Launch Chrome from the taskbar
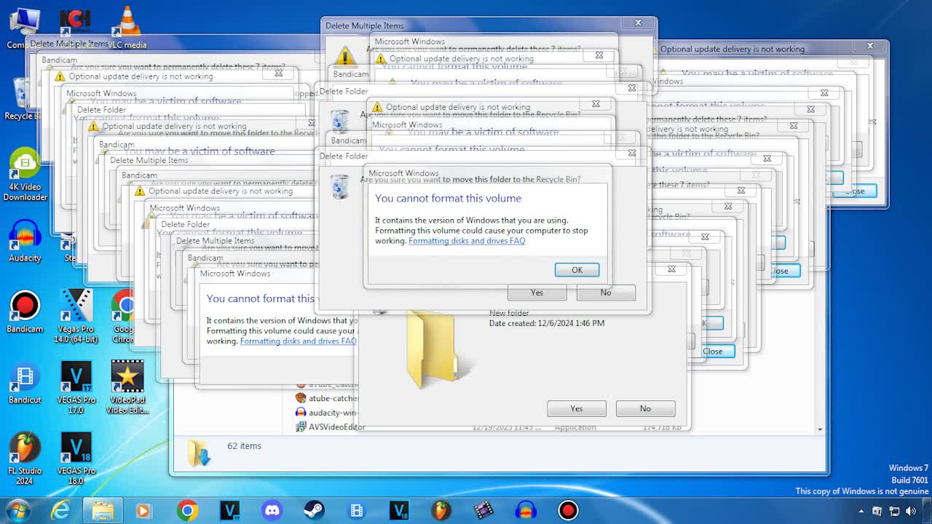The width and height of the screenshot is (932, 524). (x=187, y=511)
